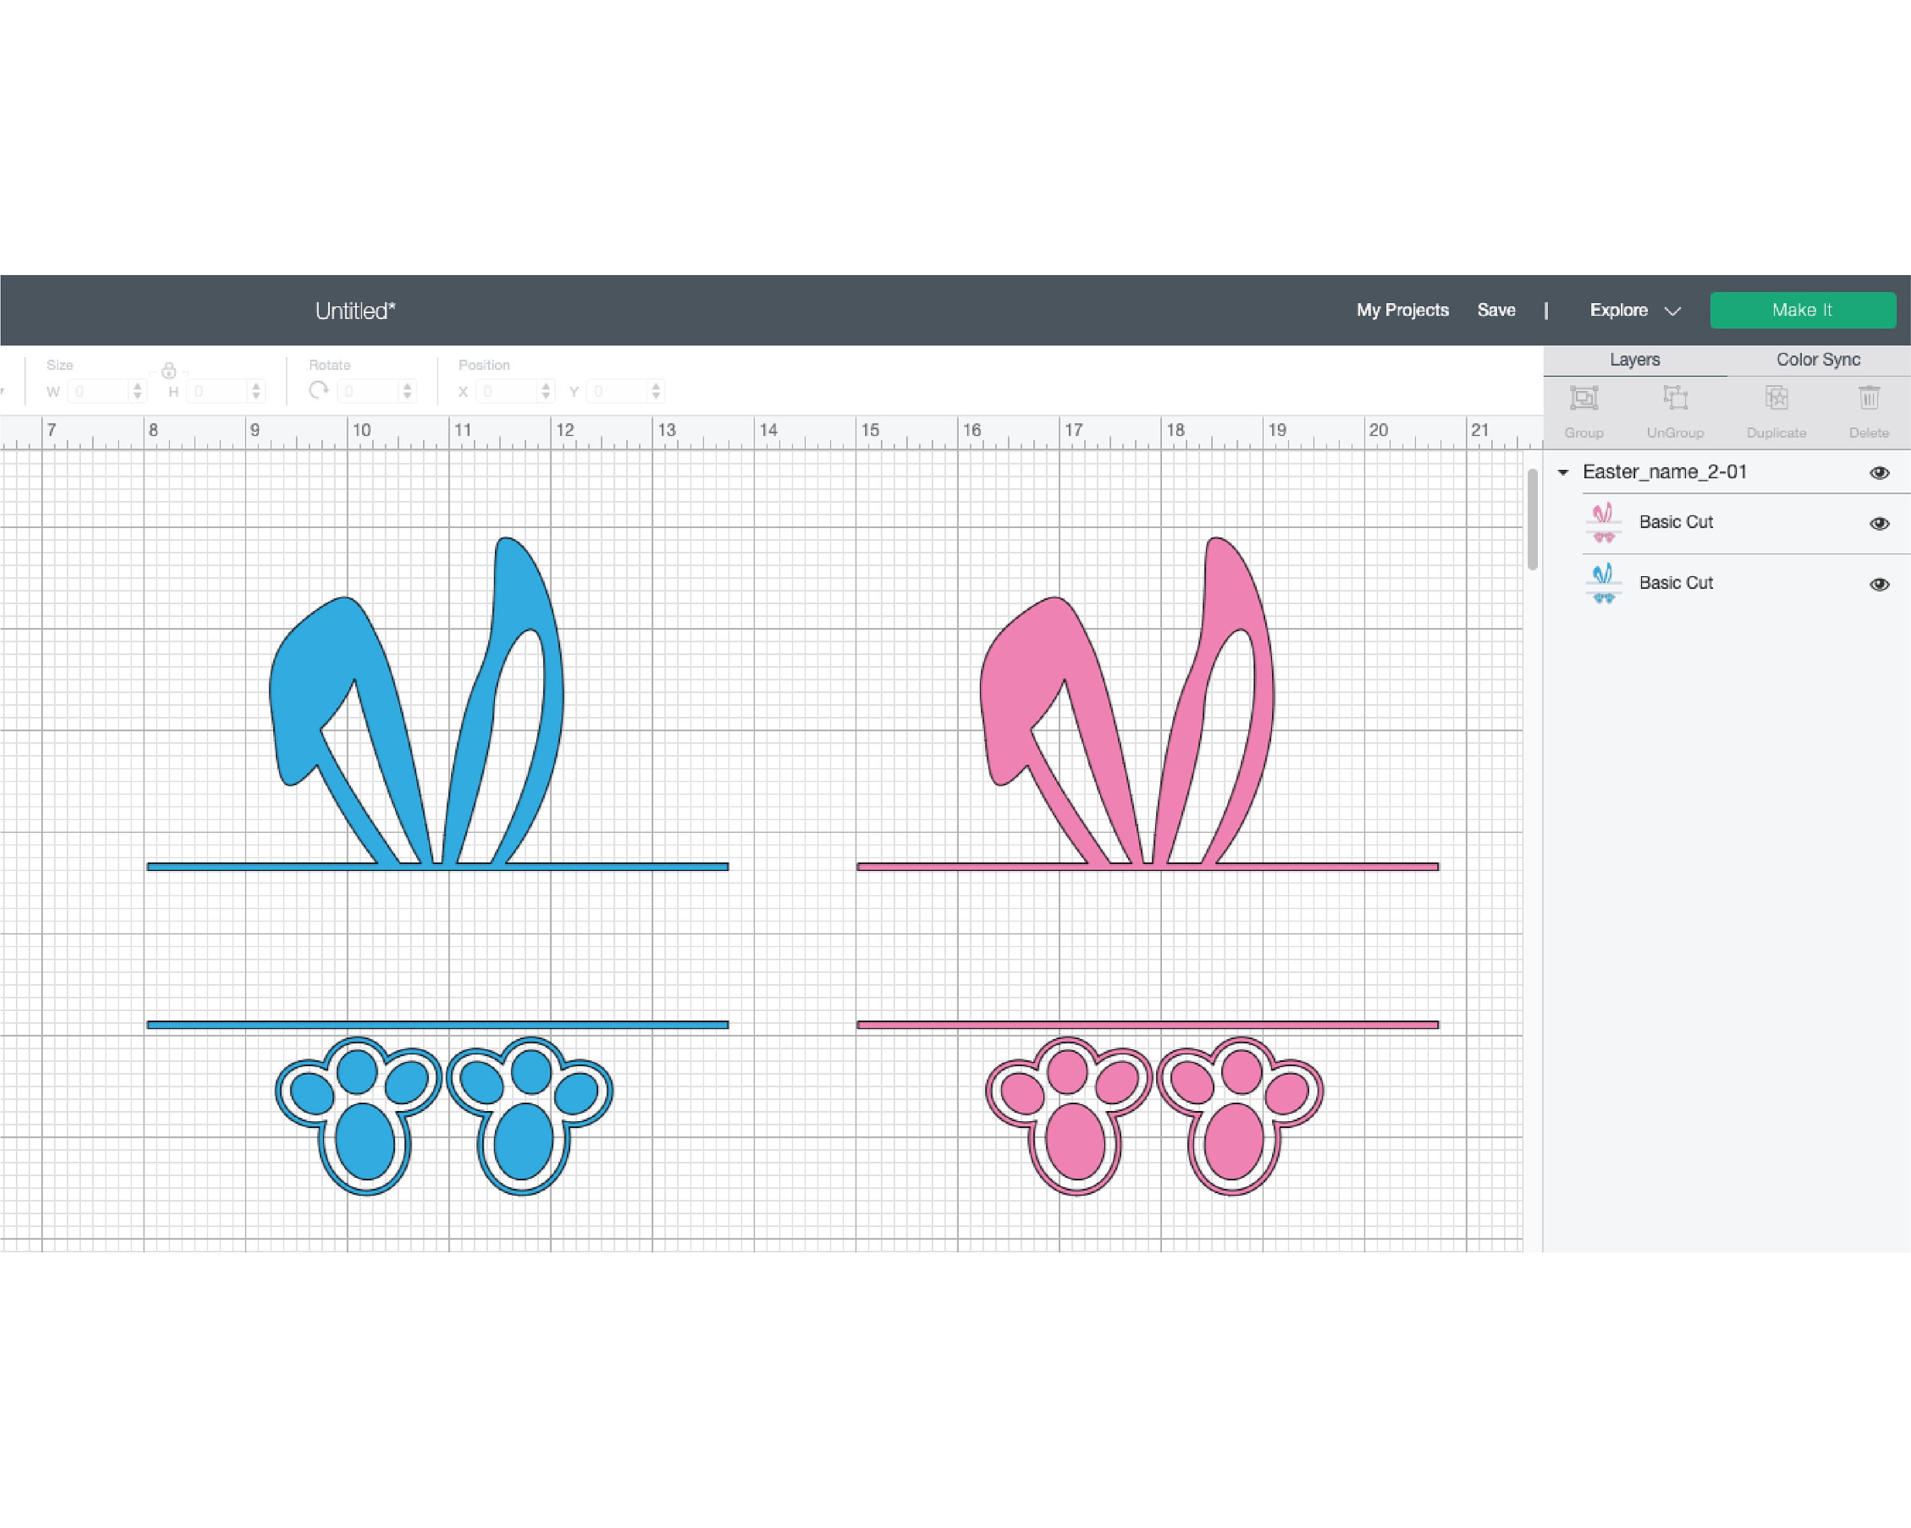Switch to the Color Sync tab
The width and height of the screenshot is (1911, 1528).
1817,360
